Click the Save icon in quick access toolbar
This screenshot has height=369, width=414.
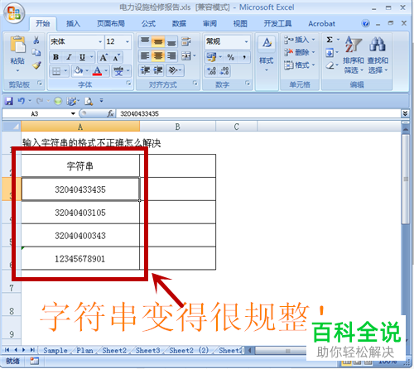pos(9,101)
